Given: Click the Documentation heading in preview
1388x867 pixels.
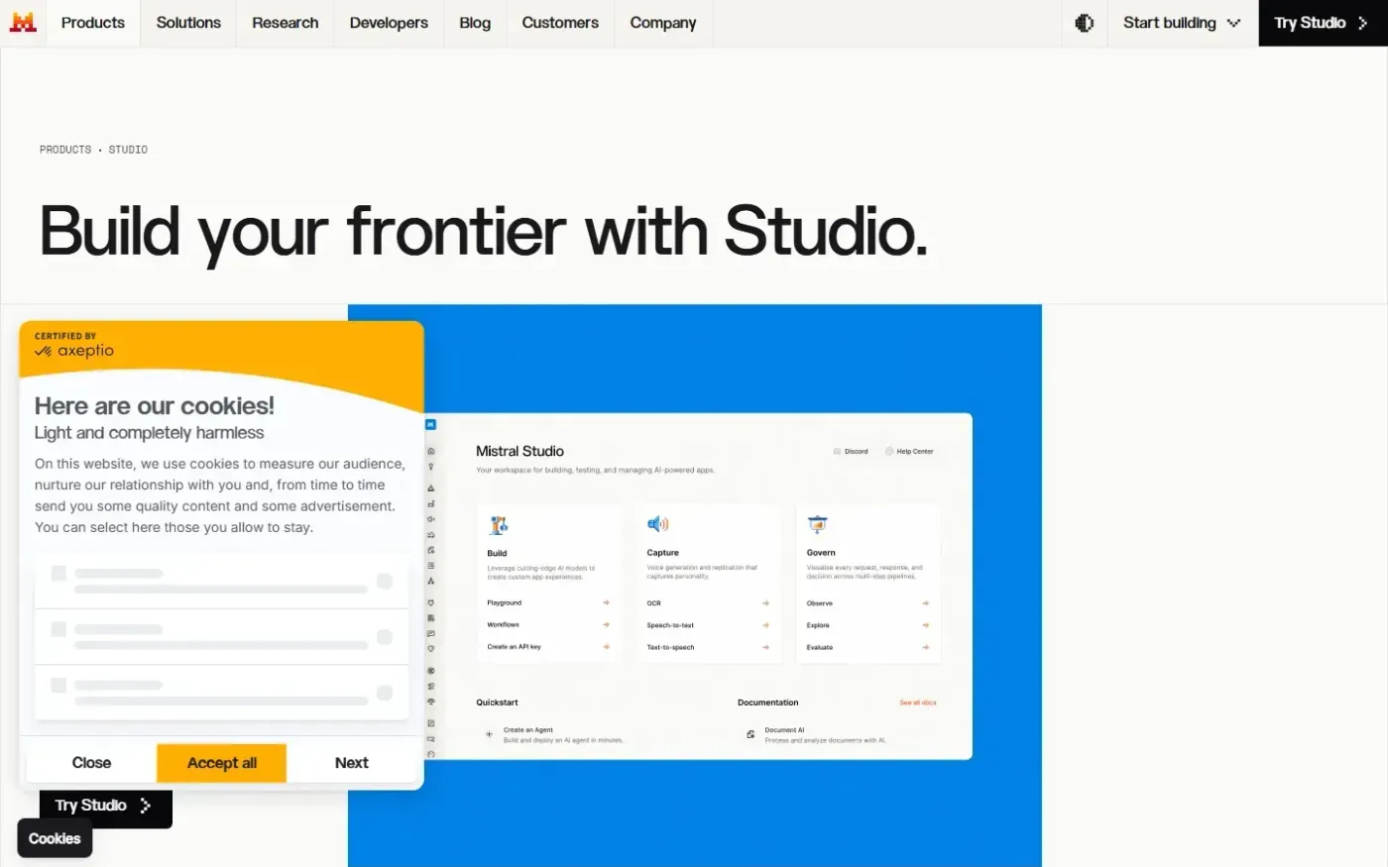Looking at the screenshot, I should pos(767,703).
